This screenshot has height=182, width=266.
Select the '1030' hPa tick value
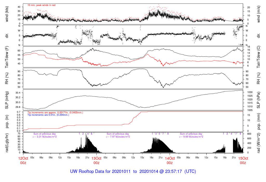[250, 92]
